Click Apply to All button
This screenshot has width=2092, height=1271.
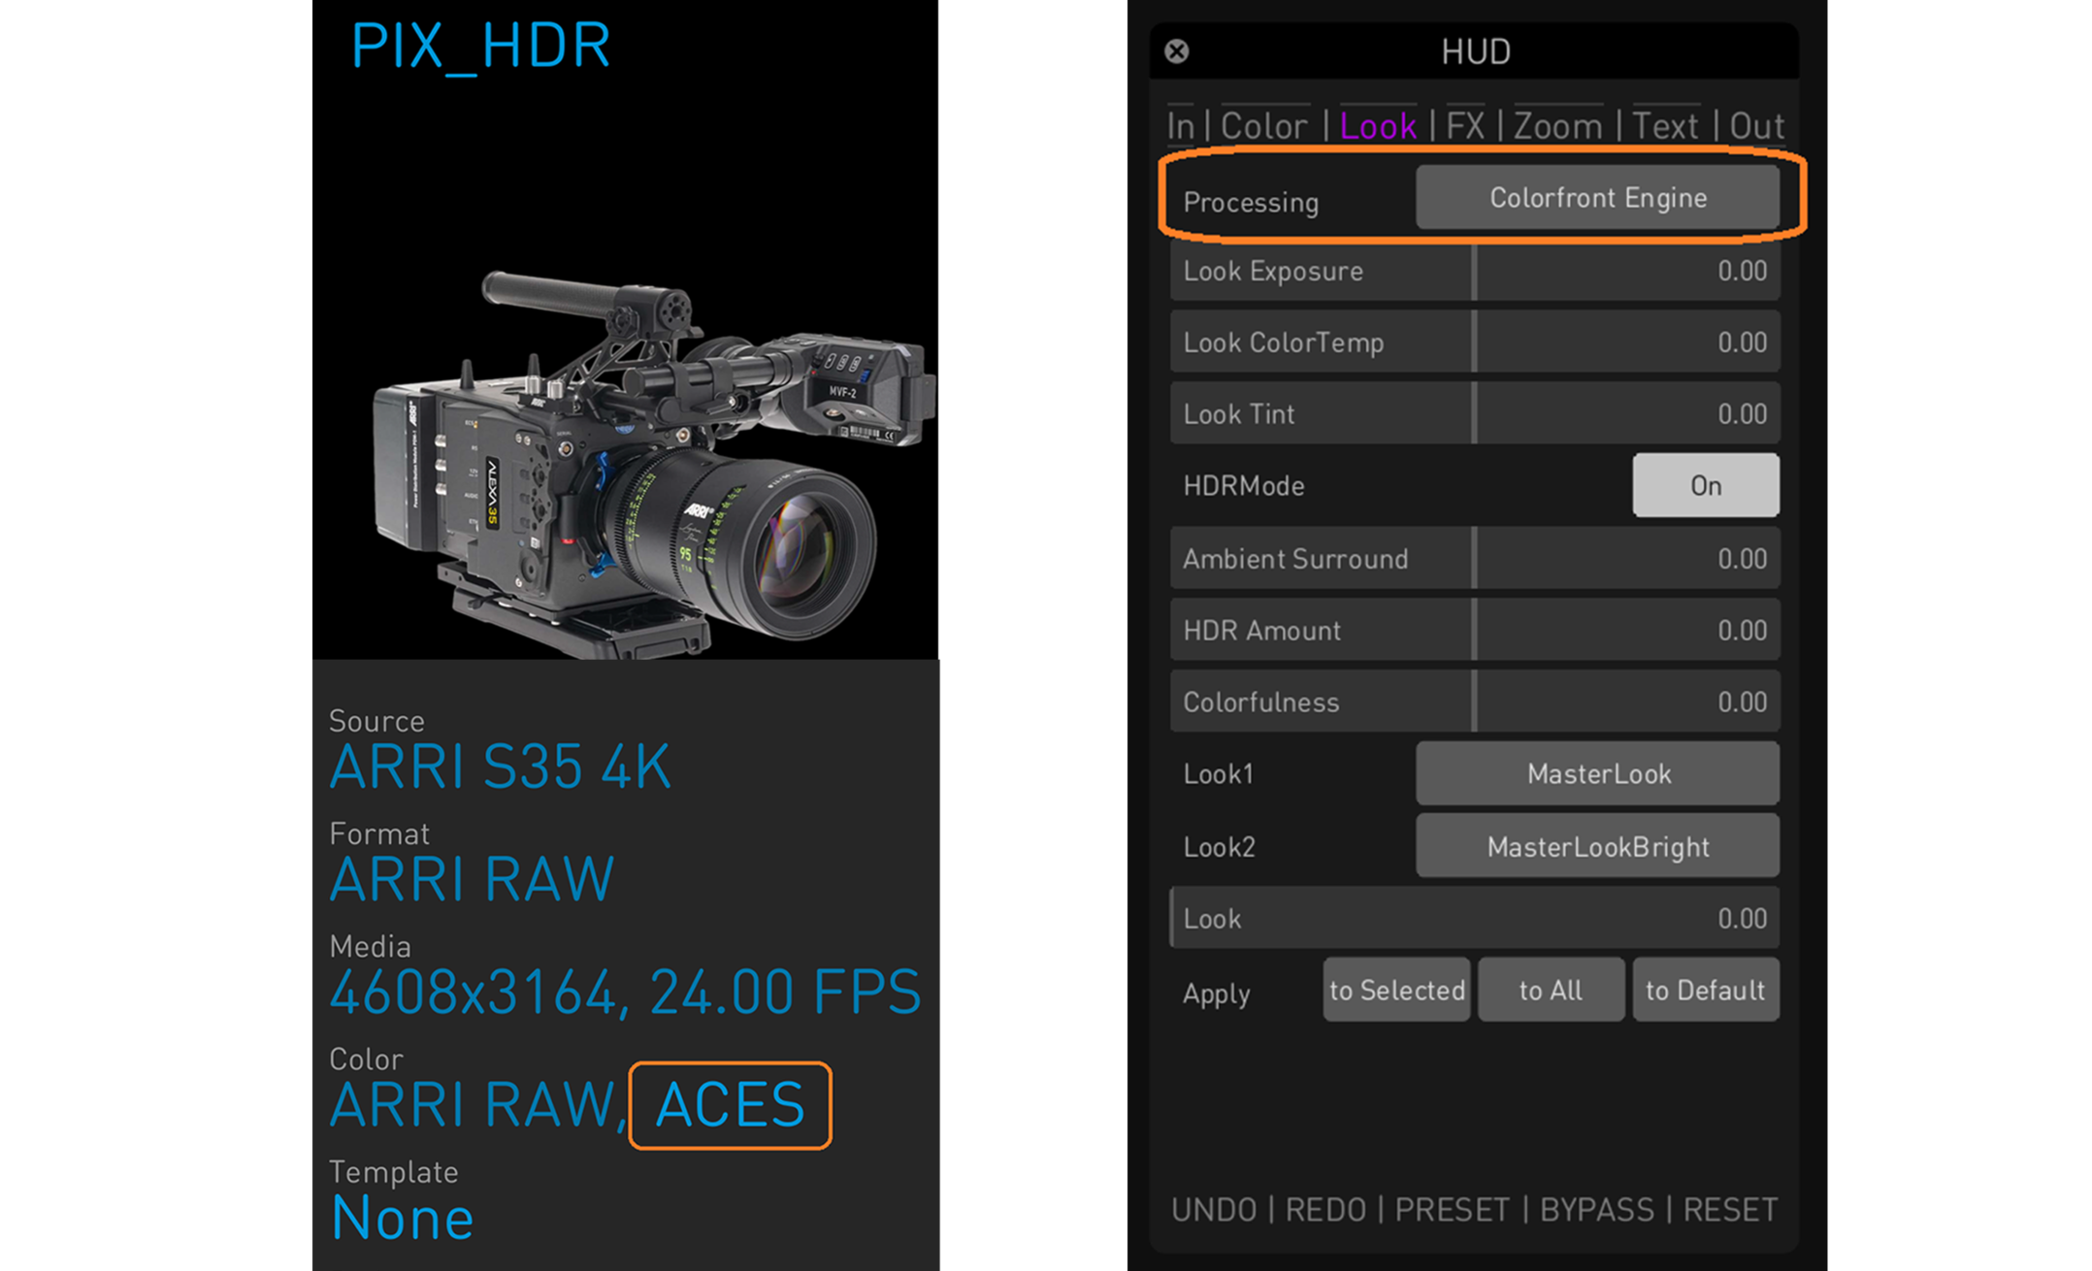tap(1550, 990)
